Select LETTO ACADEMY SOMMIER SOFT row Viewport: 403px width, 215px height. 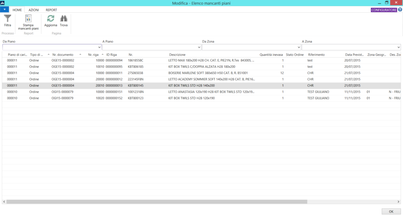point(201,79)
